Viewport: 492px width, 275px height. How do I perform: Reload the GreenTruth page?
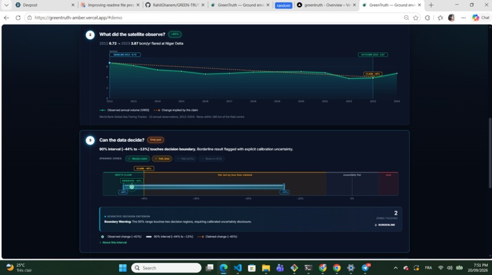[18, 18]
